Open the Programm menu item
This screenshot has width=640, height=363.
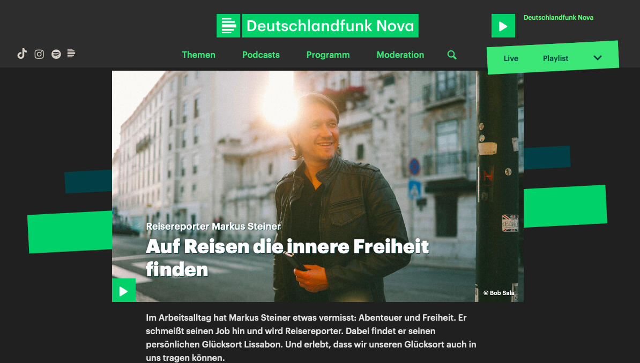[x=328, y=55]
